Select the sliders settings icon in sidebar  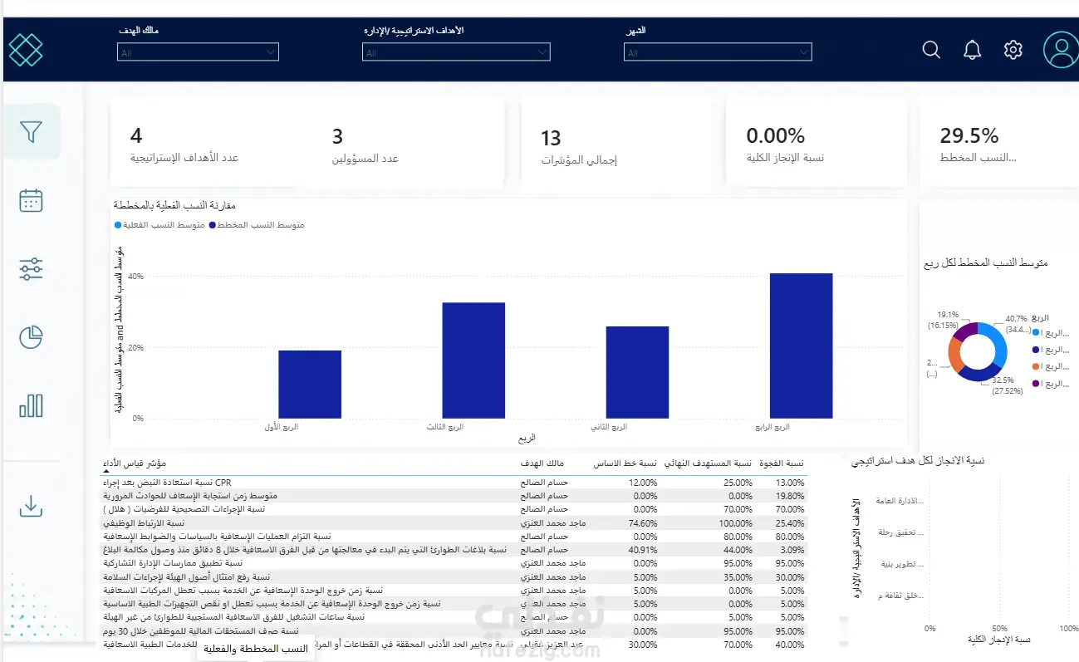[x=31, y=268]
